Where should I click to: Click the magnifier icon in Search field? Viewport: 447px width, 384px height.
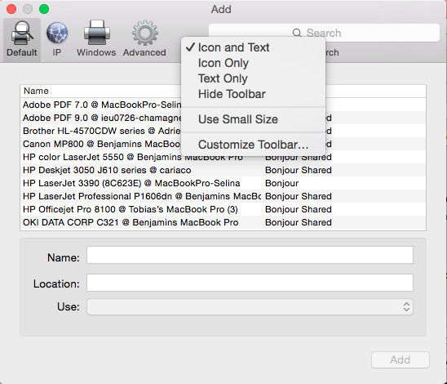[297, 33]
